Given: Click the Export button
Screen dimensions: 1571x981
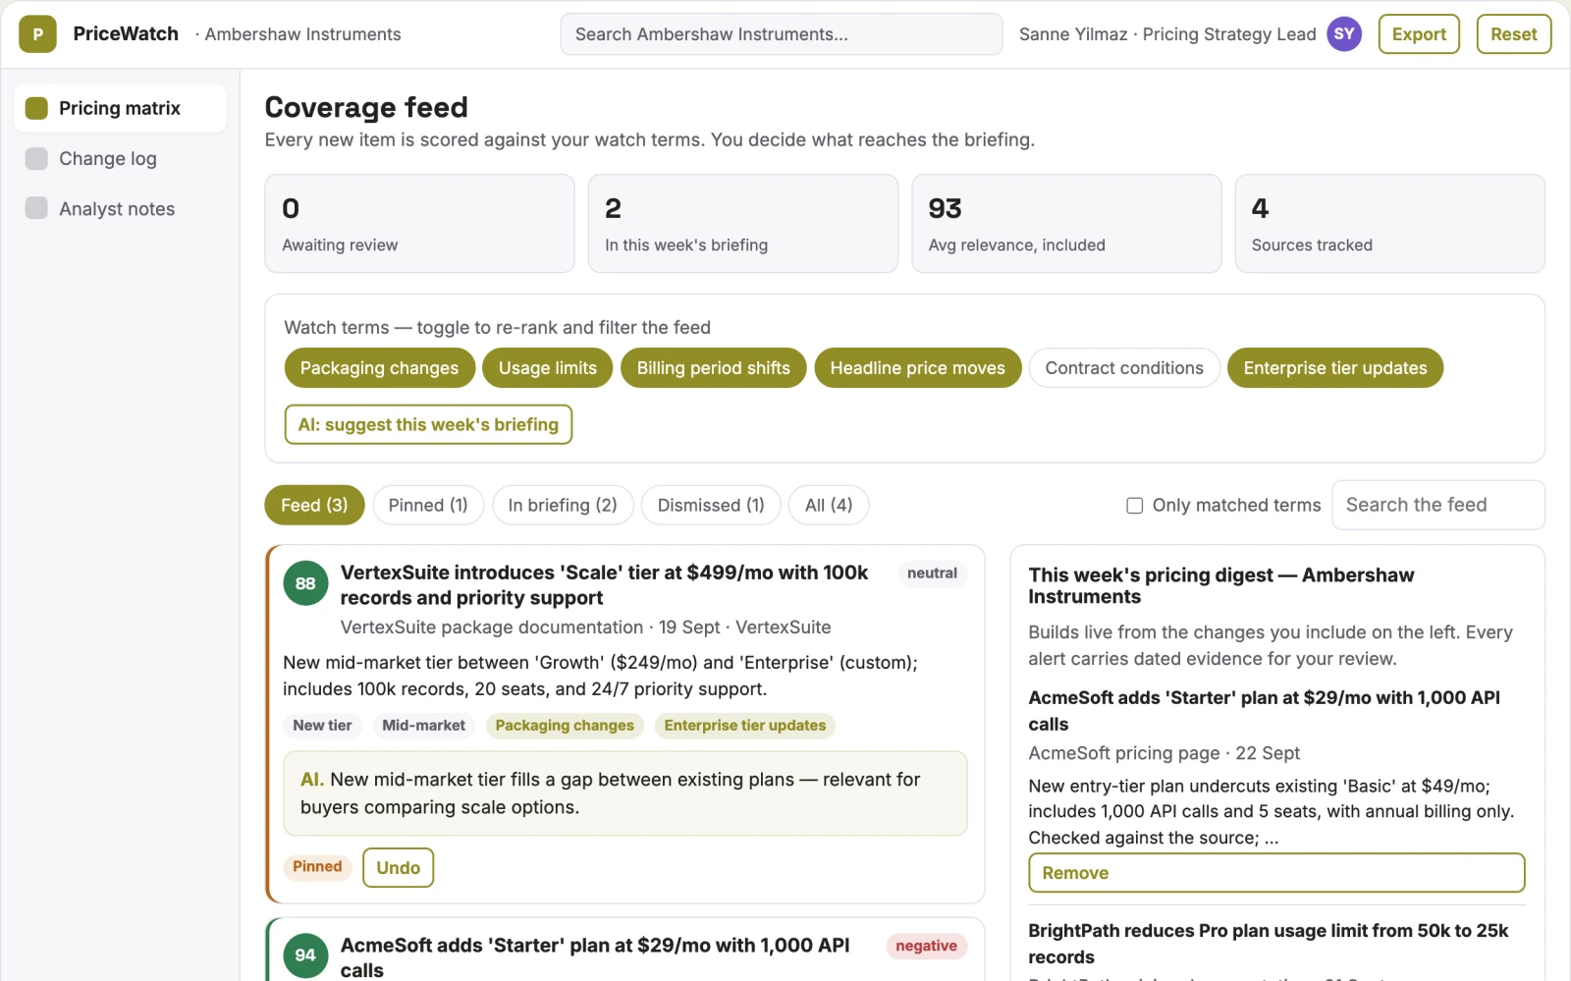Looking at the screenshot, I should point(1419,34).
